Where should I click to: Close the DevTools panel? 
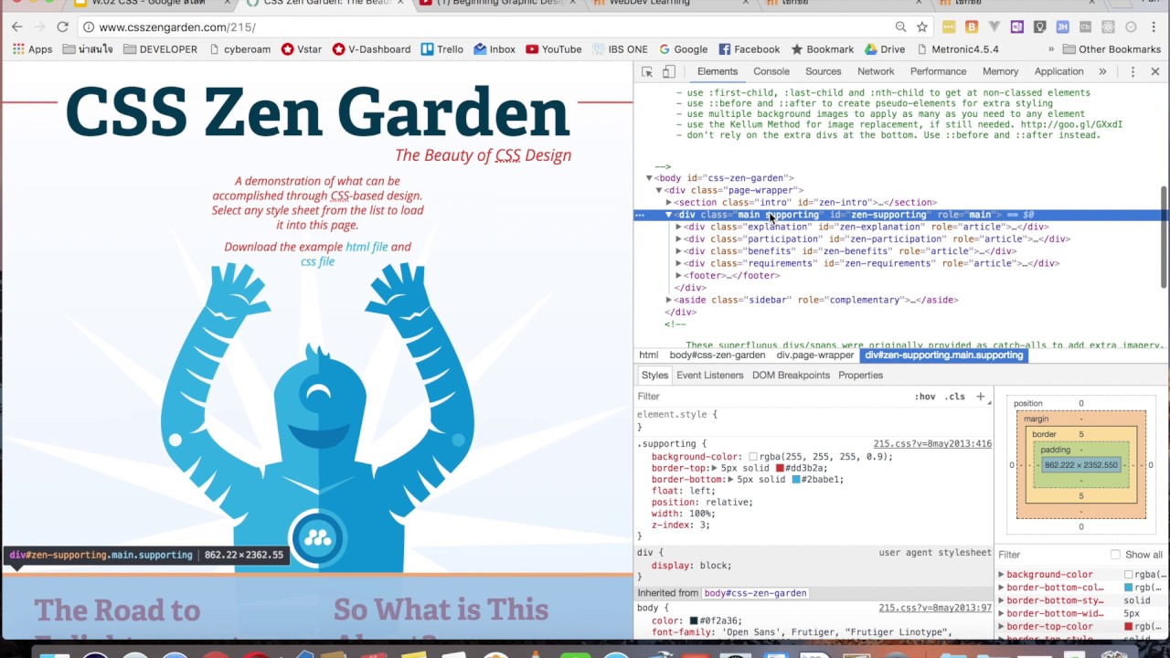(1155, 71)
